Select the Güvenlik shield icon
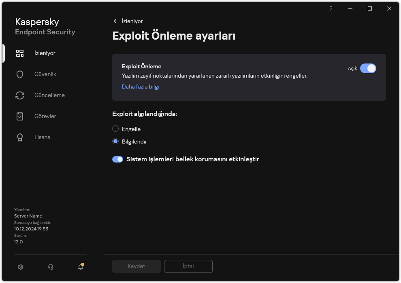401x283 pixels. [19, 74]
